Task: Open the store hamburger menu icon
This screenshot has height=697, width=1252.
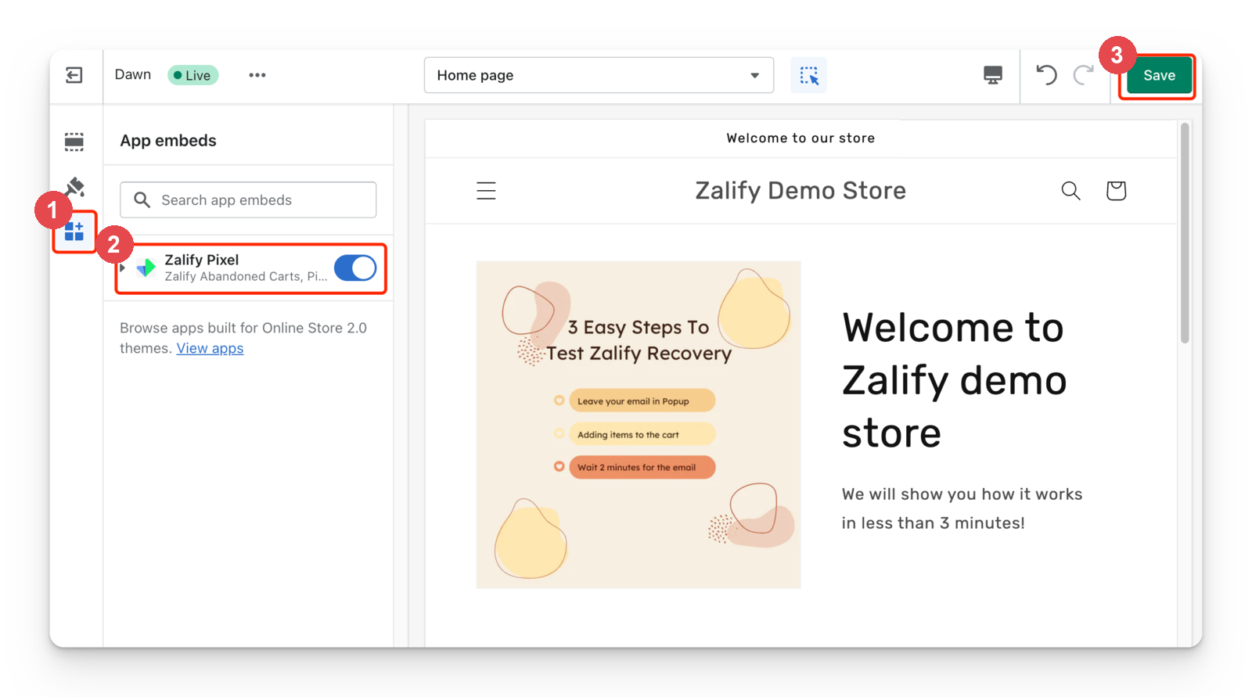Action: pyautogui.click(x=486, y=191)
